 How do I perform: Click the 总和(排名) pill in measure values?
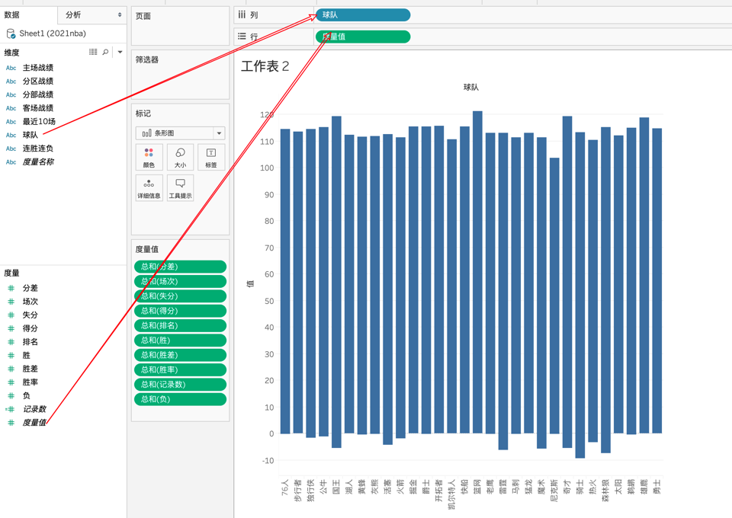tap(180, 325)
